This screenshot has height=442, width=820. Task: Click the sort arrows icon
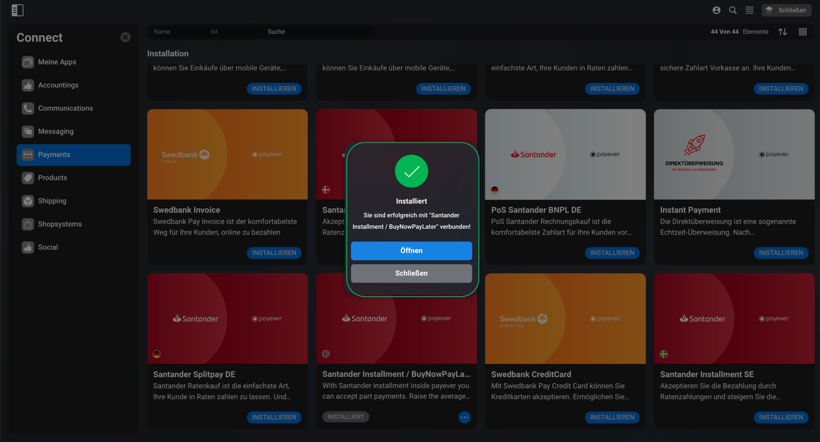tap(782, 32)
